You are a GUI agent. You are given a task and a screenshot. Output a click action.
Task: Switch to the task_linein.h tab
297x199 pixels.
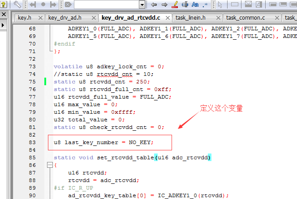pyautogui.click(x=190, y=18)
